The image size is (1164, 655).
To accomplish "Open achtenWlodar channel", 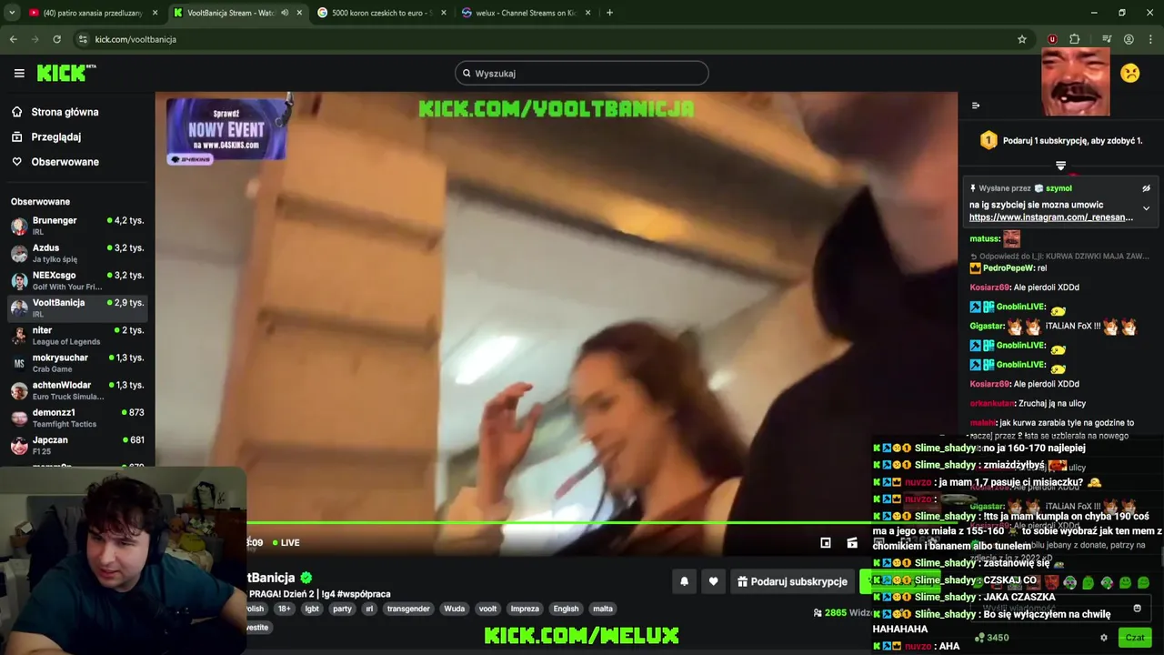I will click(x=77, y=390).
